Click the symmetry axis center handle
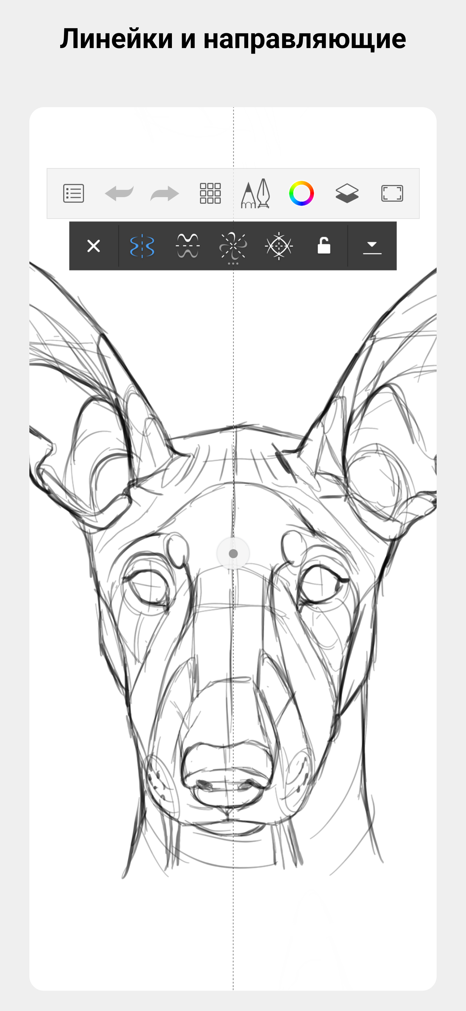The height and width of the screenshot is (1011, 466). click(233, 553)
